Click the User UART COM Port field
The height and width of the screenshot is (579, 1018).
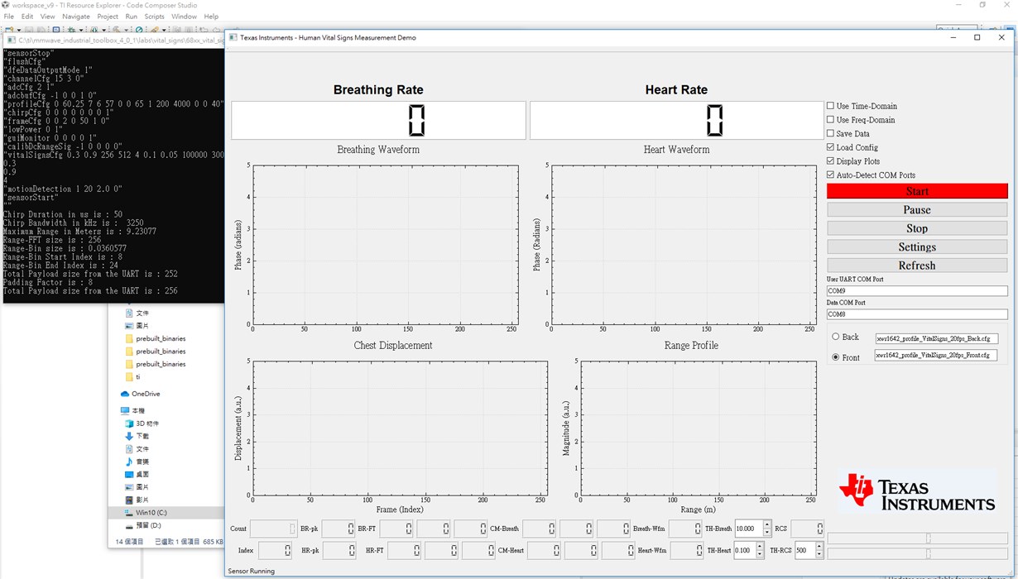(917, 291)
